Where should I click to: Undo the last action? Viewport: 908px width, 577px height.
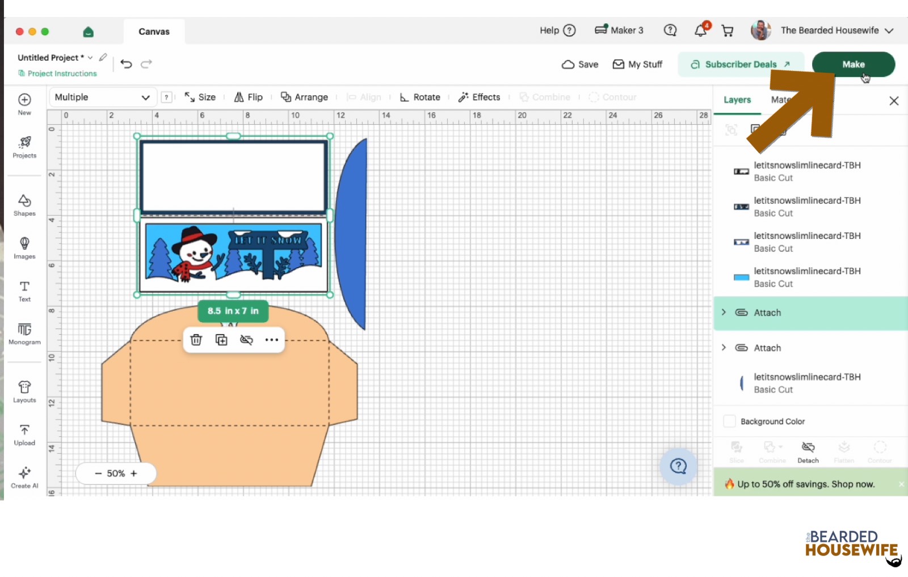pyautogui.click(x=126, y=64)
